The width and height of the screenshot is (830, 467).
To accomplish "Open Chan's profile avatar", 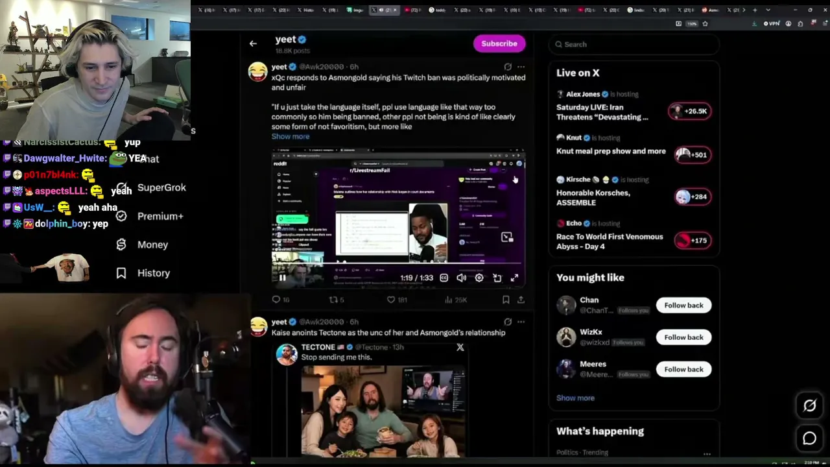I will 566,305.
